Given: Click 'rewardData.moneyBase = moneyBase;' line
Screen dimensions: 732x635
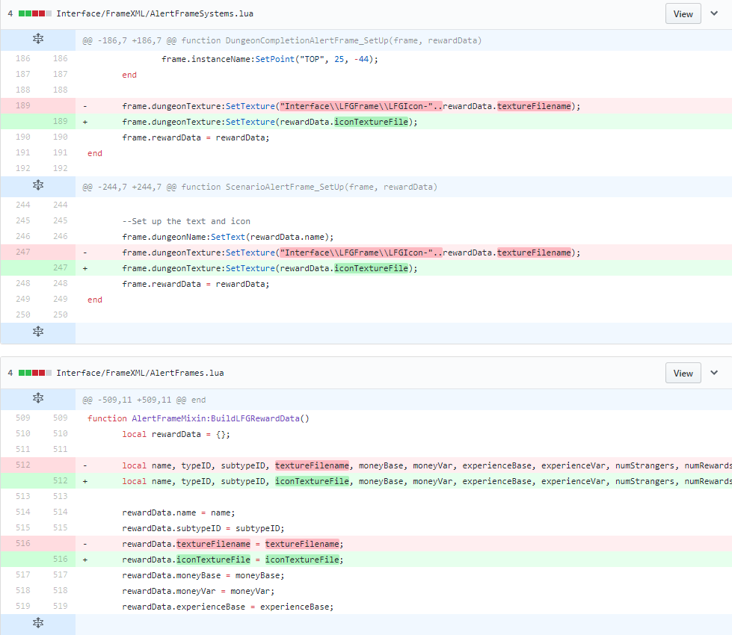Looking at the screenshot, I should (x=203, y=576).
